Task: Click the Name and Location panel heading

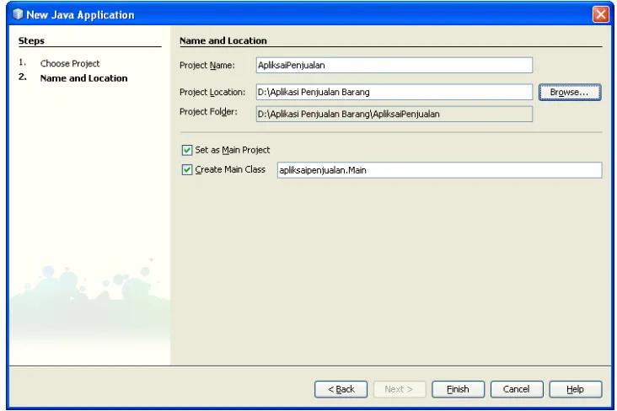Action: pyautogui.click(x=223, y=40)
